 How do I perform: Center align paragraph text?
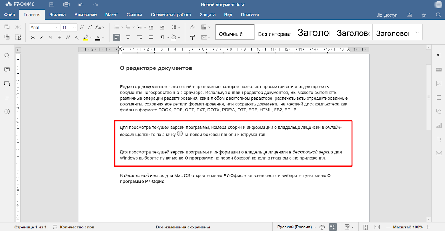(128, 37)
